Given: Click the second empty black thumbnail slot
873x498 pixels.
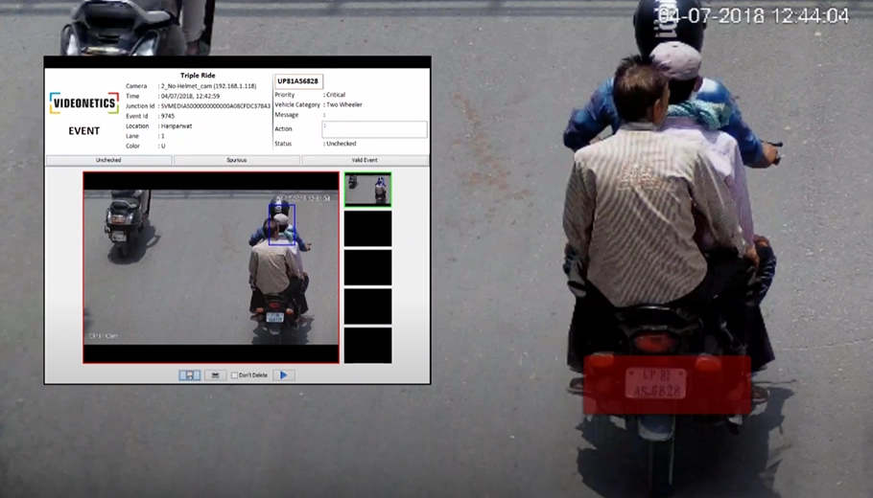Looking at the screenshot, I should click(x=367, y=267).
